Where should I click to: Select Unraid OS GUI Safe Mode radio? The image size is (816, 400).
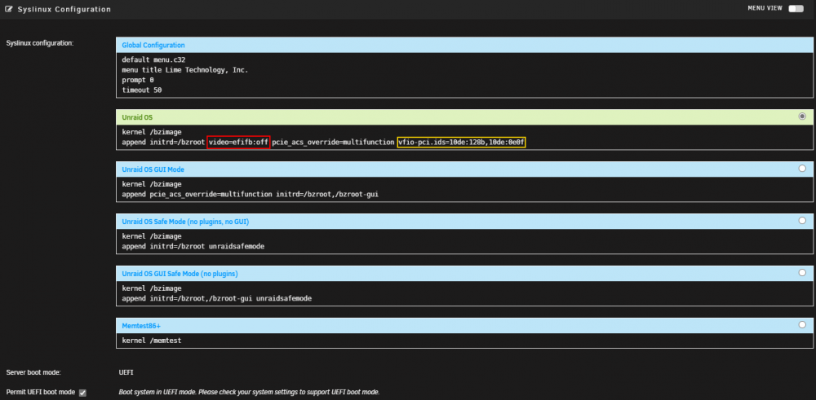[x=802, y=272]
